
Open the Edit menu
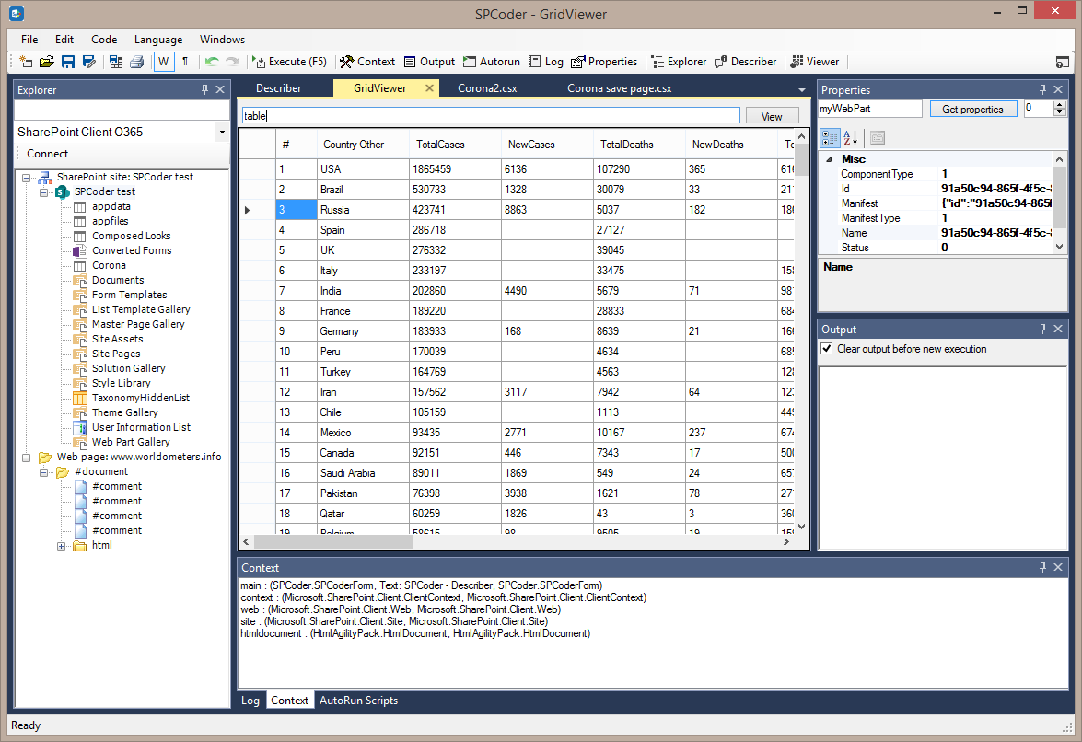pyautogui.click(x=64, y=40)
